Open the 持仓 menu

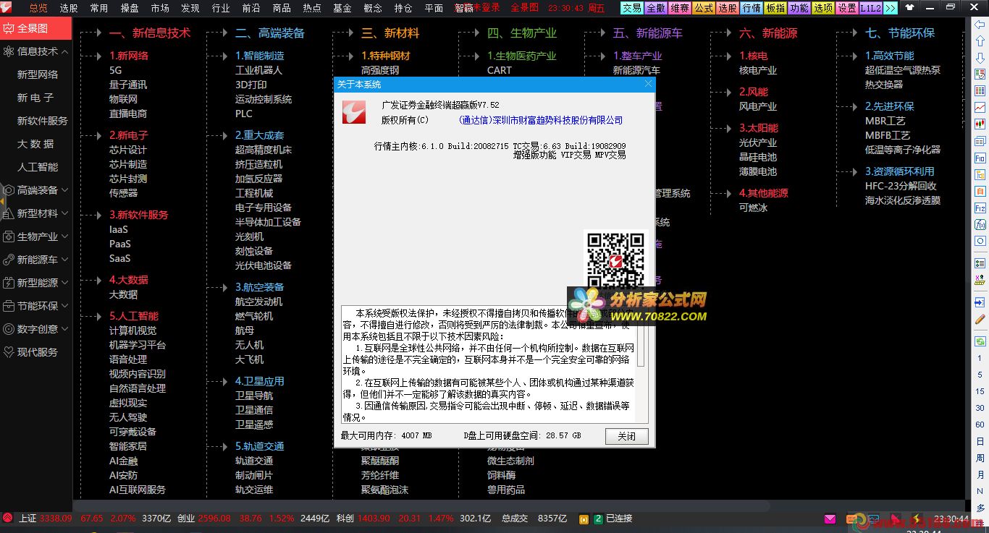tap(403, 8)
